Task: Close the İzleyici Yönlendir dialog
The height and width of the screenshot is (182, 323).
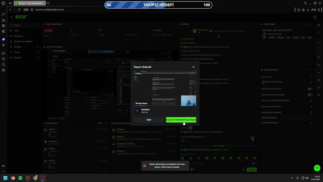Action: pos(194,67)
